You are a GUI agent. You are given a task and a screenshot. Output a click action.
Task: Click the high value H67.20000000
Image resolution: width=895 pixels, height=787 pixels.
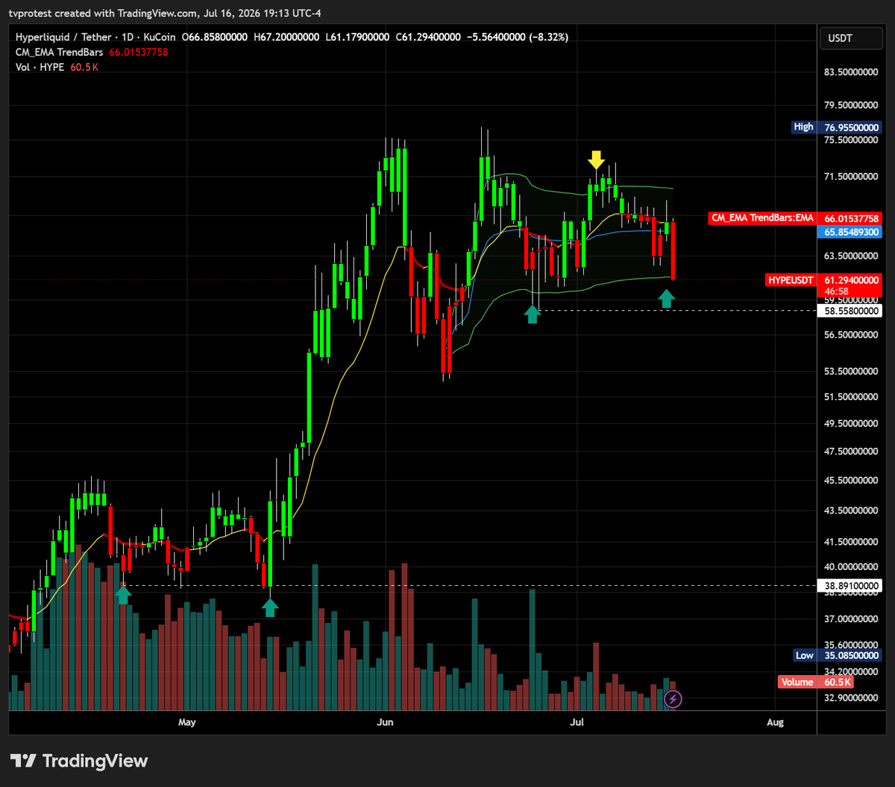click(x=286, y=37)
